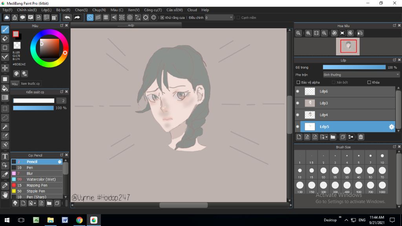Open the Bộ lọc(R) menu
This screenshot has width=402, height=226.
[63, 10]
